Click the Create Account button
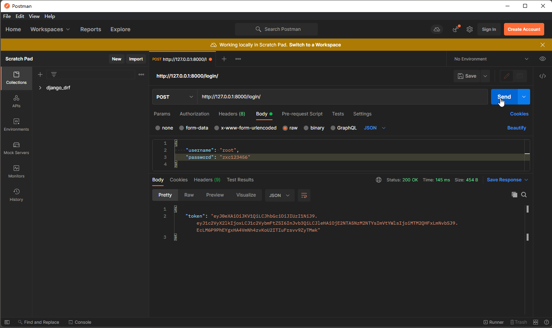Viewport: 552px width, 328px height. (524, 29)
